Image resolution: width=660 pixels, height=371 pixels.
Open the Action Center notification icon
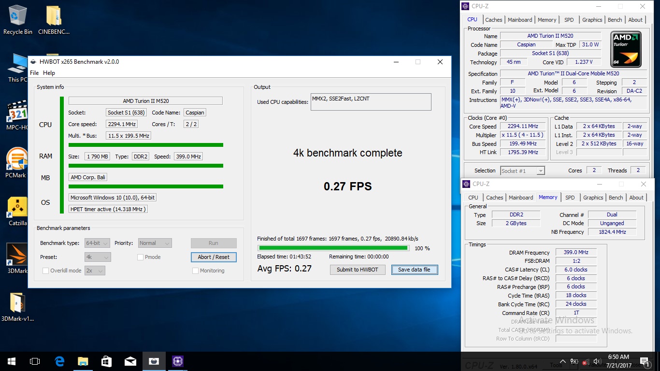click(644, 361)
